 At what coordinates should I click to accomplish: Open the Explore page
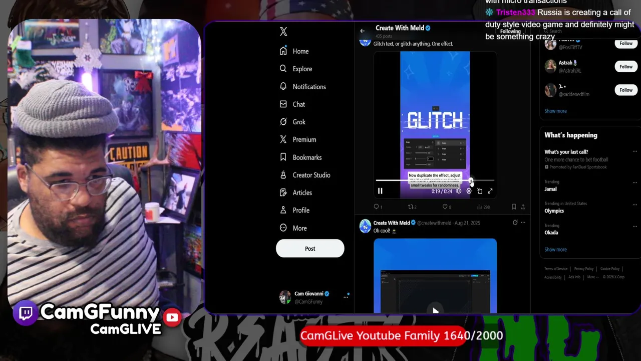click(x=296, y=69)
